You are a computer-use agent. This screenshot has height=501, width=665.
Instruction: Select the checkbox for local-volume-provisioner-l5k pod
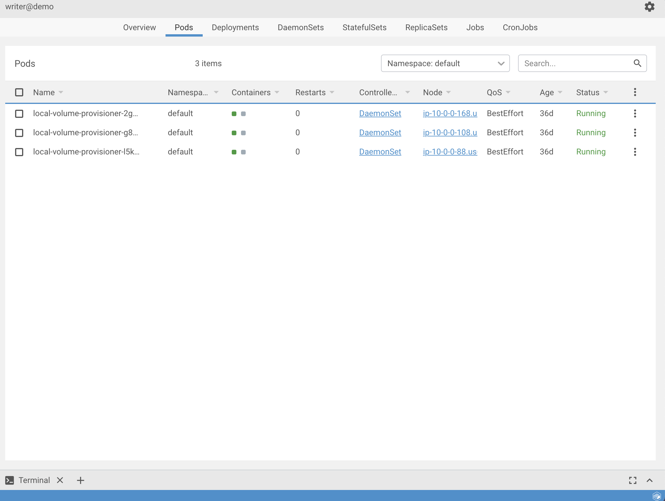pyautogui.click(x=19, y=152)
